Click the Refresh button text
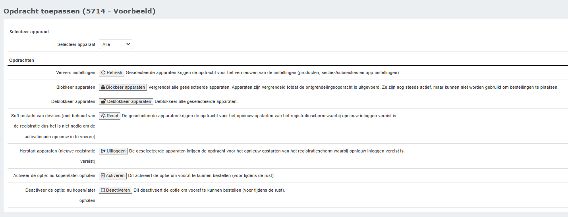The height and width of the screenshot is (217, 568). [114, 73]
